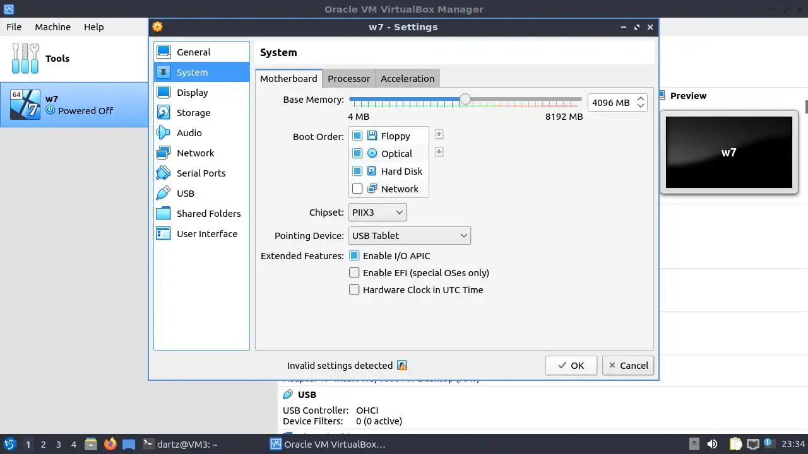Screen dimensions: 808x454
Task: Click the Base Memory slider handle
Action: pos(465,99)
